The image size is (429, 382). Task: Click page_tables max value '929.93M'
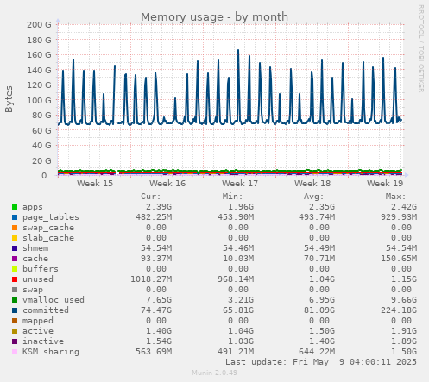pos(399,217)
